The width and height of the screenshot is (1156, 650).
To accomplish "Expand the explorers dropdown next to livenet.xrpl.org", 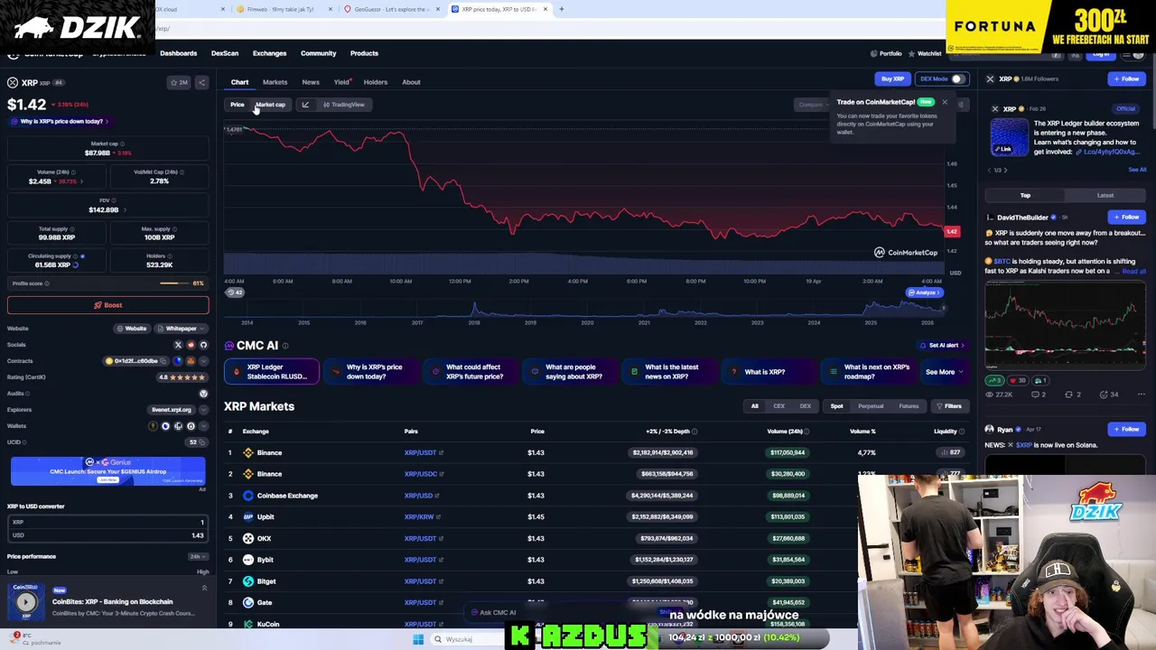I will pyautogui.click(x=203, y=410).
